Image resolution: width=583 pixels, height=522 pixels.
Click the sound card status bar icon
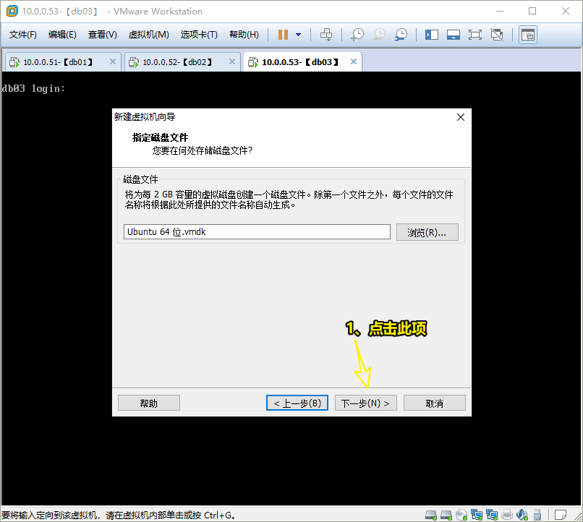tap(522, 515)
